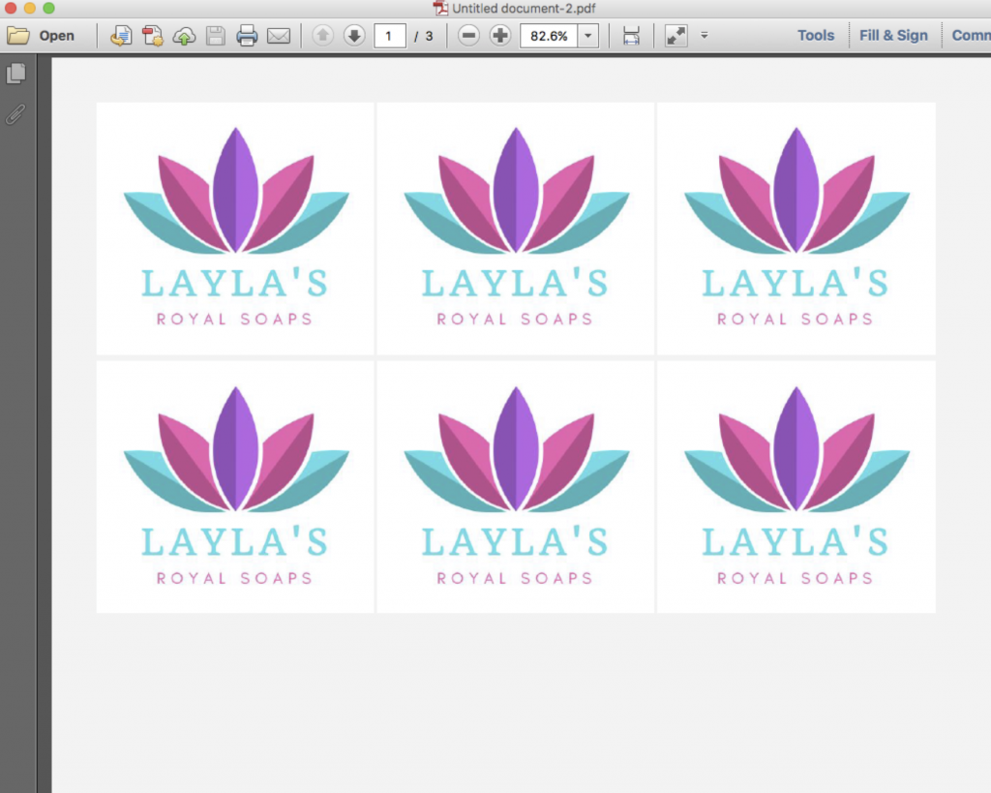Viewport: 991px width, 793px height.
Task: Click the bottom-middle Layla's Royal Soaps logo
Action: pyautogui.click(x=516, y=487)
